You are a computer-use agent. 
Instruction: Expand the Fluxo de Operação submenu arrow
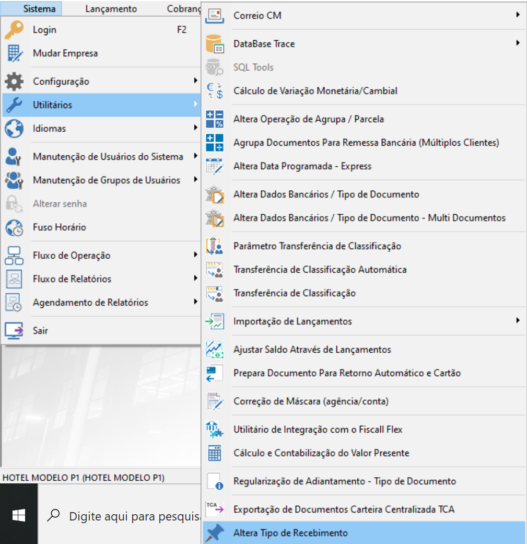[x=195, y=254]
